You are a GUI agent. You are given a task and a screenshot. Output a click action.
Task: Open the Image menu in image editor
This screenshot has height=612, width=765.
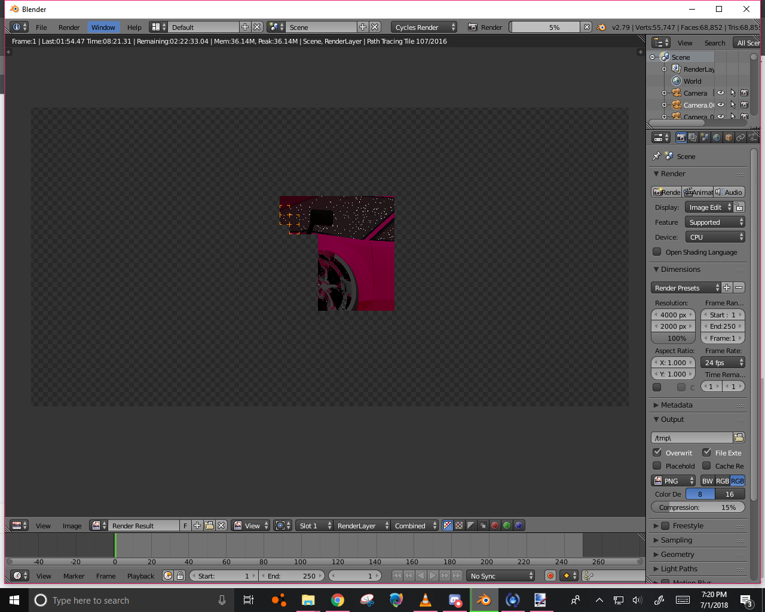click(72, 526)
